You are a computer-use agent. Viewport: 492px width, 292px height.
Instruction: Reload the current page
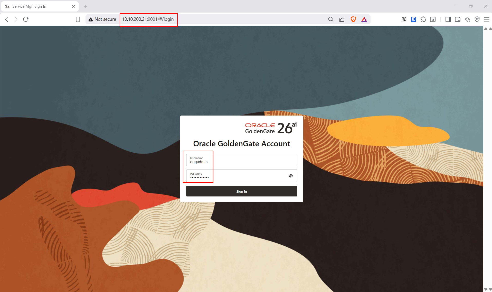[x=26, y=19]
